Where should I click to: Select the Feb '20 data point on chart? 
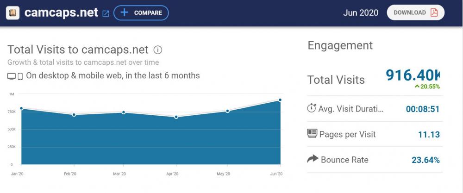pyautogui.click(x=73, y=114)
